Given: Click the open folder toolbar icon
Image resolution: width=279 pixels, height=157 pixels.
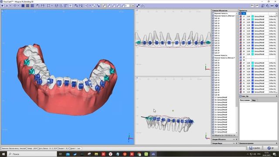Looking at the screenshot, I should point(38,6).
